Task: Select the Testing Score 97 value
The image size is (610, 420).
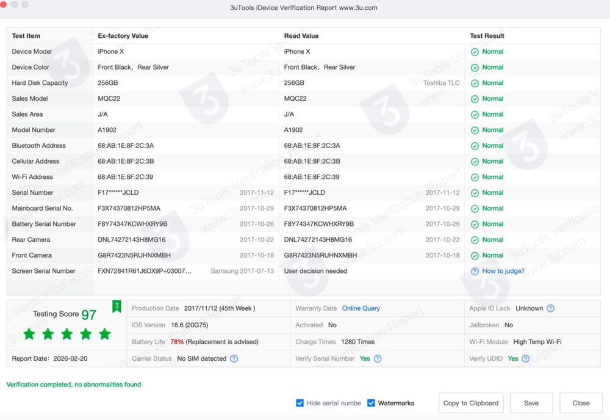Action: [88, 314]
